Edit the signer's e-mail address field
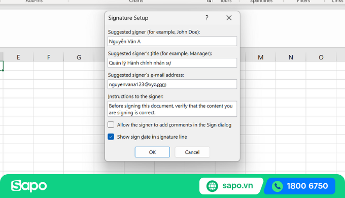 pos(172,84)
